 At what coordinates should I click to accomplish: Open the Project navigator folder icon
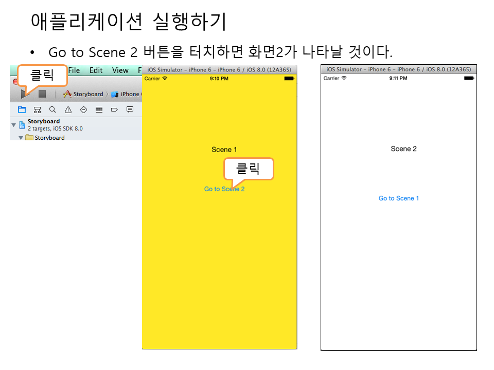click(x=22, y=109)
